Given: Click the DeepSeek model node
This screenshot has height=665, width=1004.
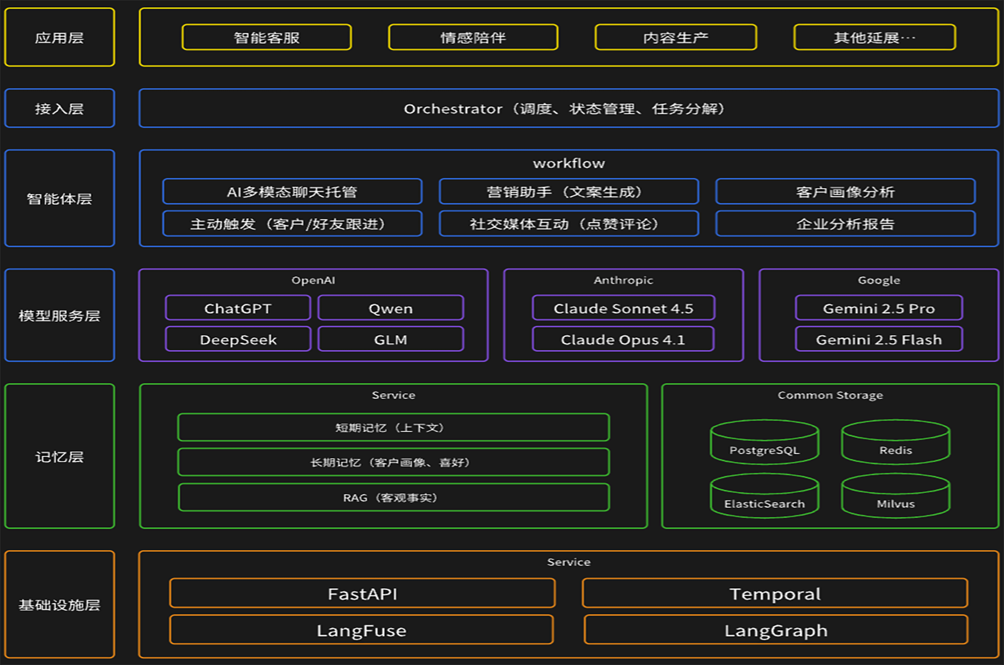Looking at the screenshot, I should point(238,339).
